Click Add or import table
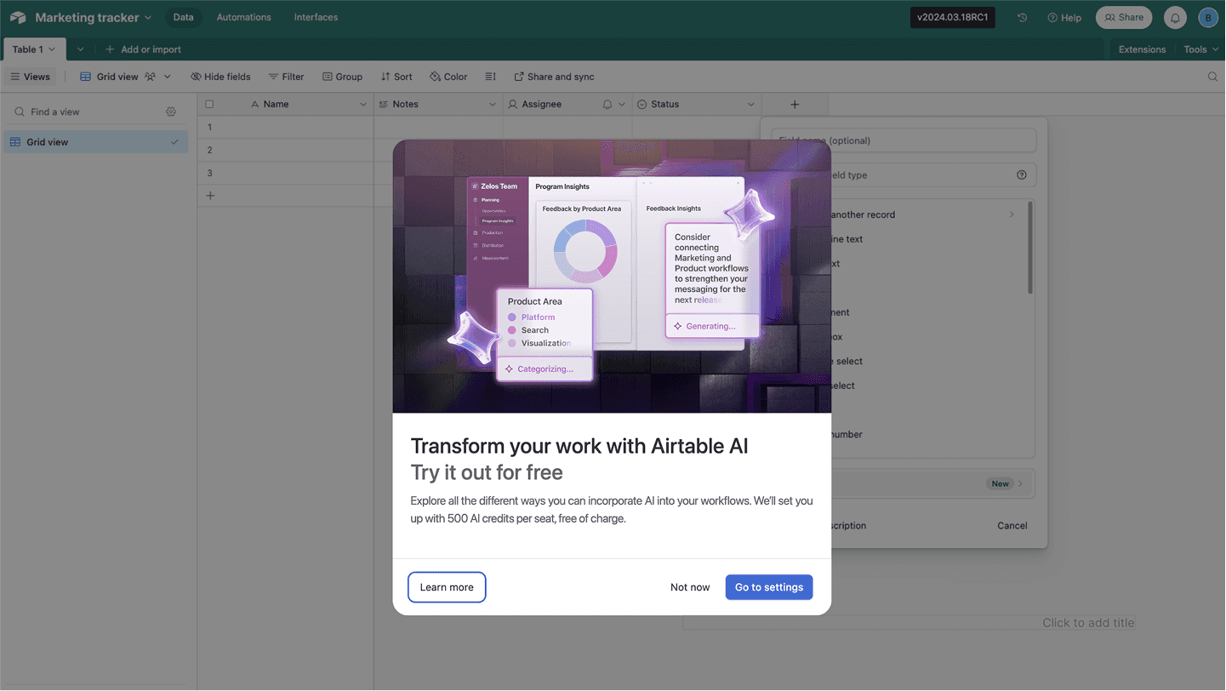The height and width of the screenshot is (691, 1226). point(143,49)
